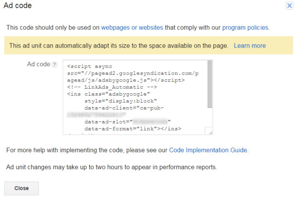Click the 'LinkAds_Automatic' comment line in code

point(112,87)
